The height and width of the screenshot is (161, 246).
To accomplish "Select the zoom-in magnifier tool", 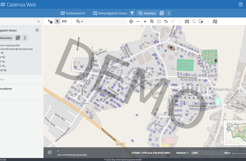I will pyautogui.click(x=152, y=22).
